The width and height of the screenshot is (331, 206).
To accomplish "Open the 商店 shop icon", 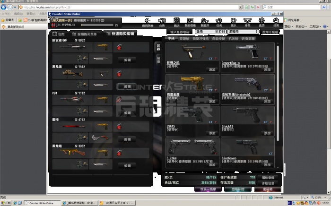I will point(176,21).
